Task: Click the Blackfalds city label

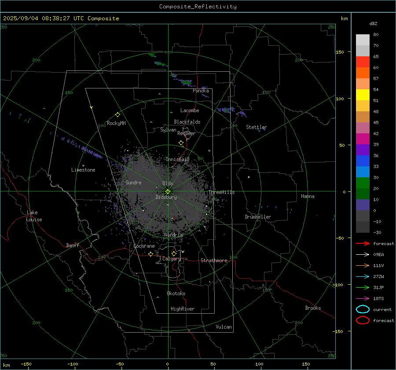Action: pos(187,122)
